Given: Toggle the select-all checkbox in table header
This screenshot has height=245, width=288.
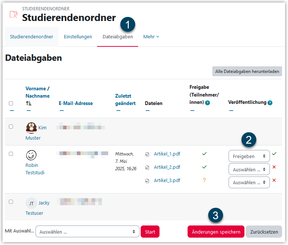Looking at the screenshot, I should tap(11, 104).
